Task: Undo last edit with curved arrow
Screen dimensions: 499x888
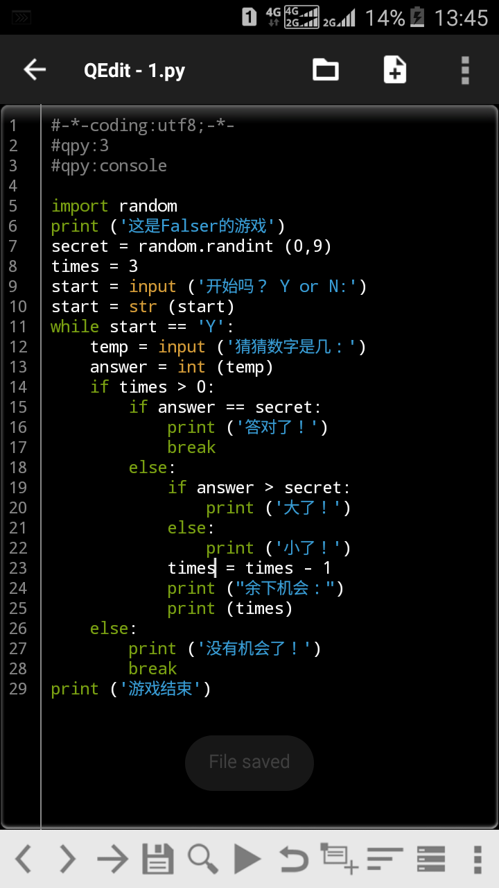Action: click(294, 860)
